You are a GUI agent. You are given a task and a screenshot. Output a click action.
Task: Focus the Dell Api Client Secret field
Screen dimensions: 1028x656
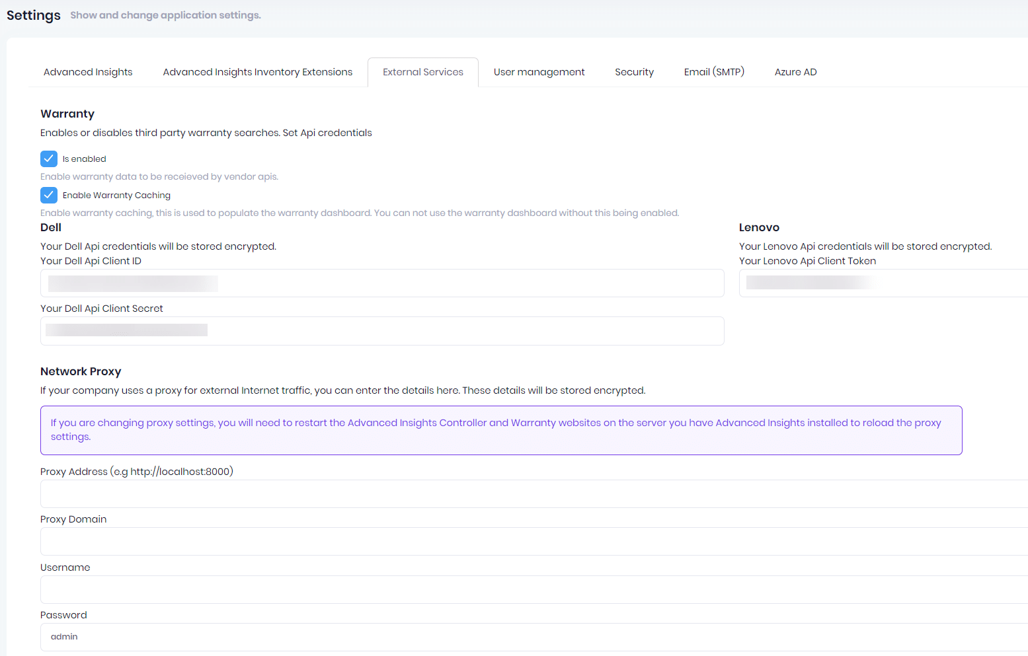point(382,331)
